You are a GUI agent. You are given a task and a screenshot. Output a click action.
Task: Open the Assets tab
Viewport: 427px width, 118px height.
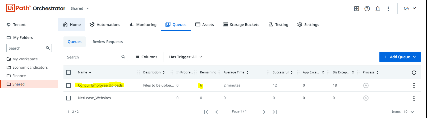[204, 25]
